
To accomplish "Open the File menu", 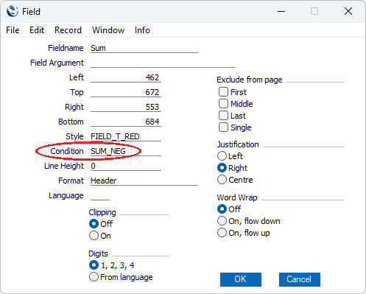I will point(13,30).
